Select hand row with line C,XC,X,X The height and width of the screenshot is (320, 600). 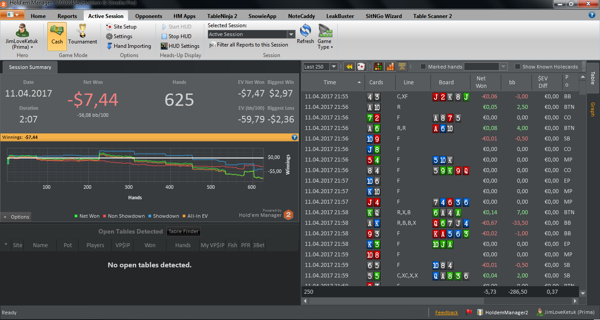(x=441, y=276)
